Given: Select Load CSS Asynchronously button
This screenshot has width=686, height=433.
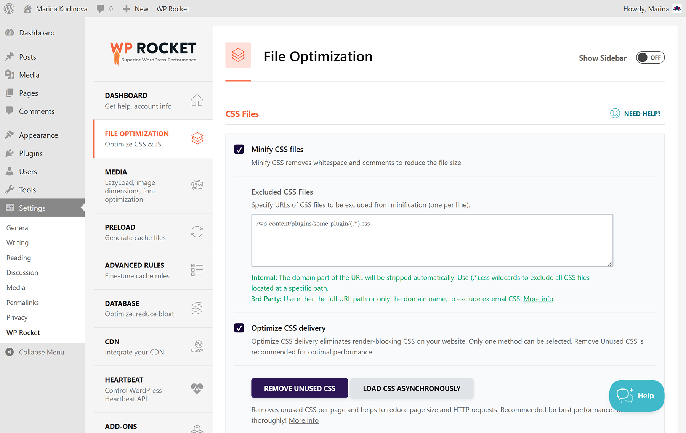Looking at the screenshot, I should (412, 388).
